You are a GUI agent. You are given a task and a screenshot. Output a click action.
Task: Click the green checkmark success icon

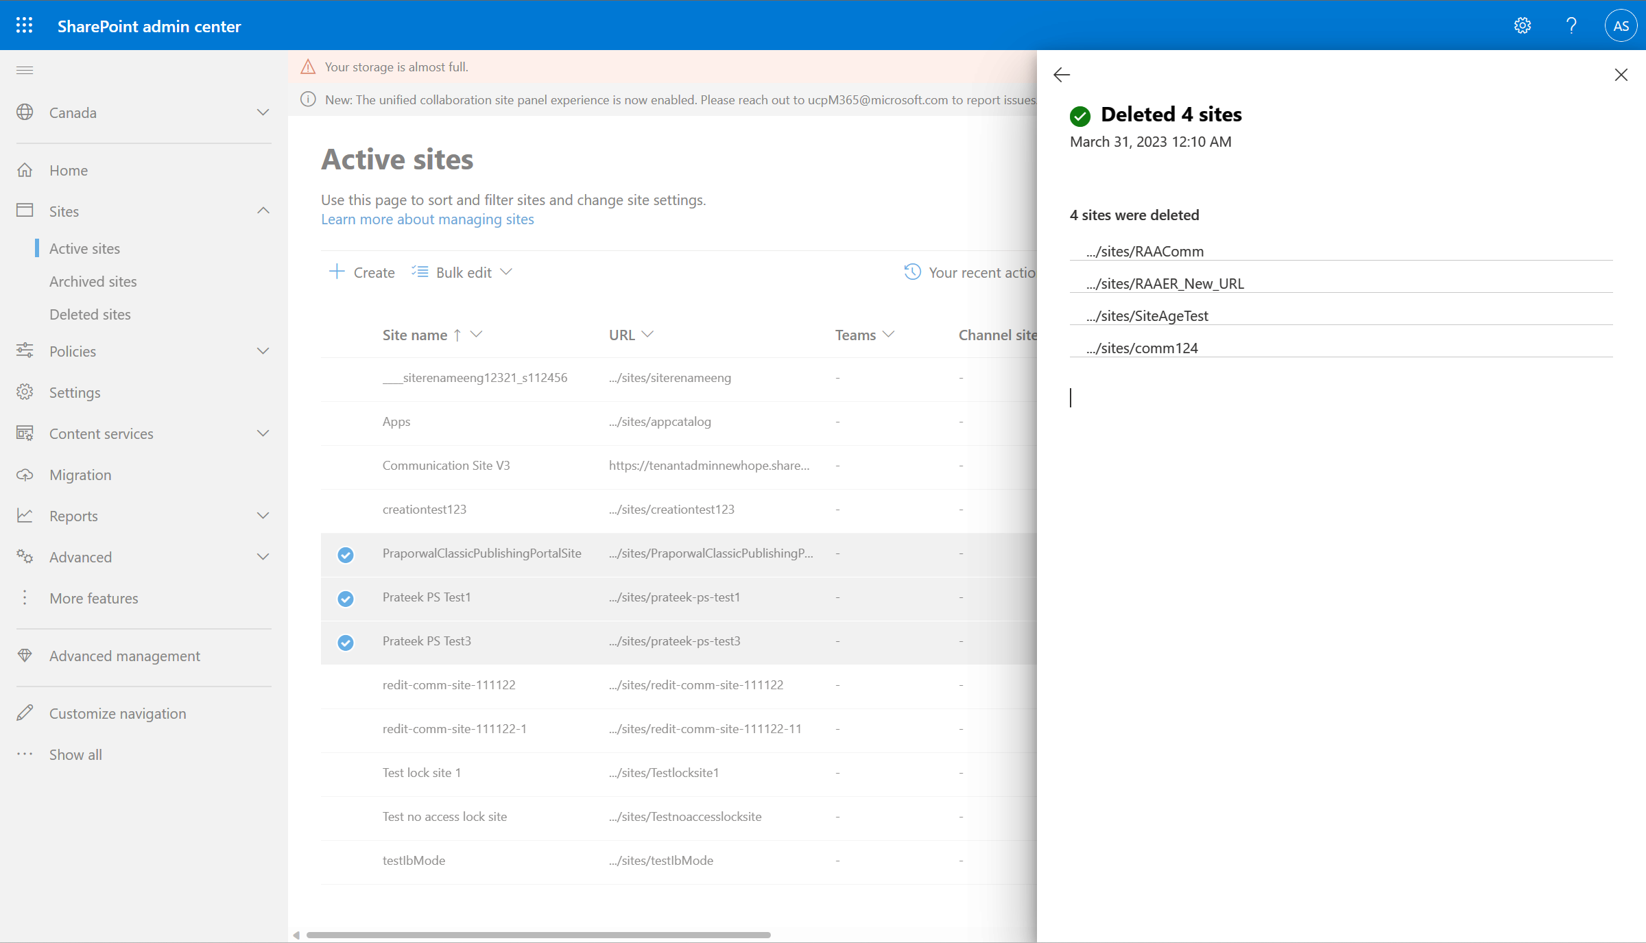click(x=1080, y=115)
